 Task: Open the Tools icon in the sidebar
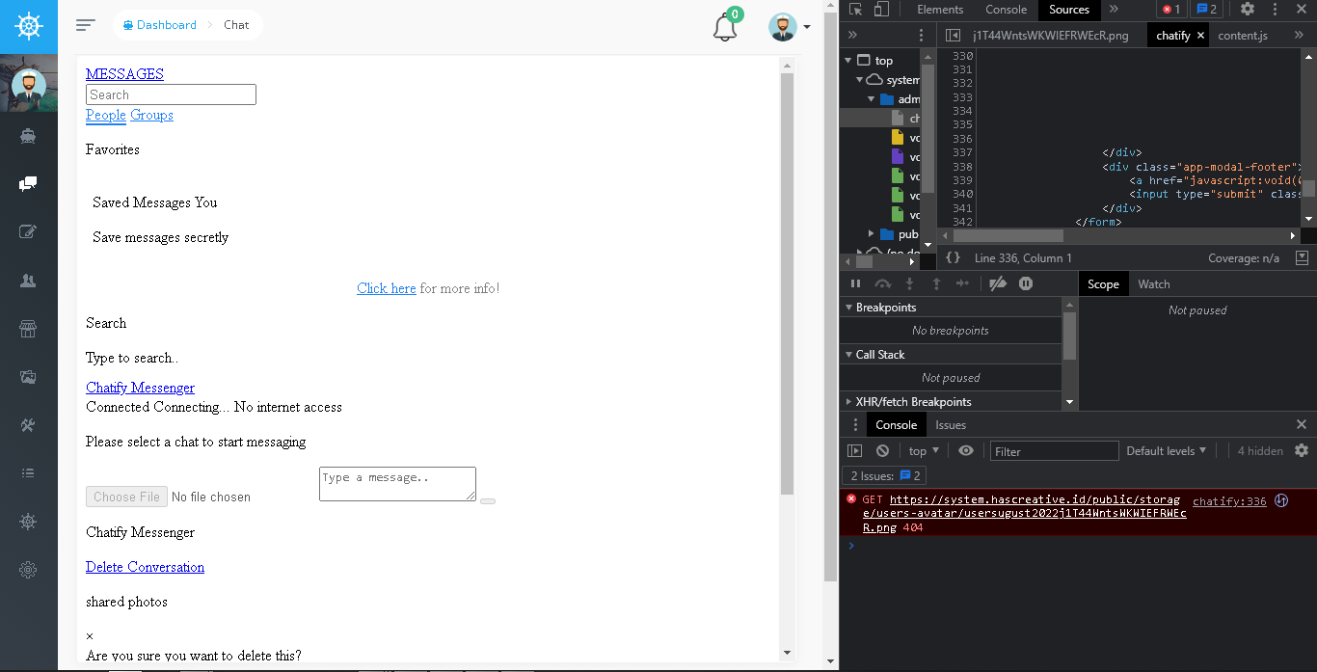(x=28, y=424)
